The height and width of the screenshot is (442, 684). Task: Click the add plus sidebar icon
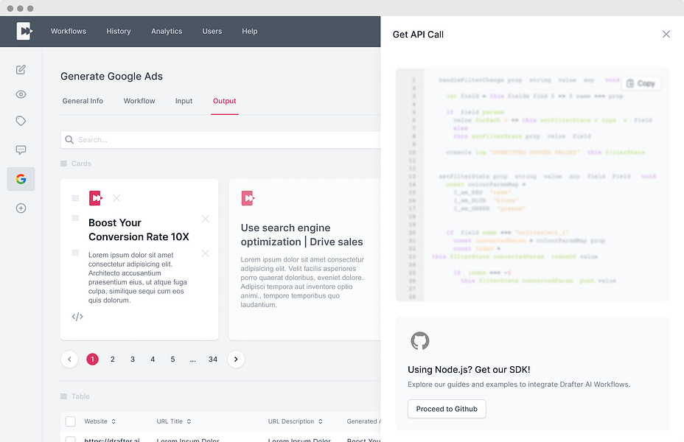tap(21, 208)
